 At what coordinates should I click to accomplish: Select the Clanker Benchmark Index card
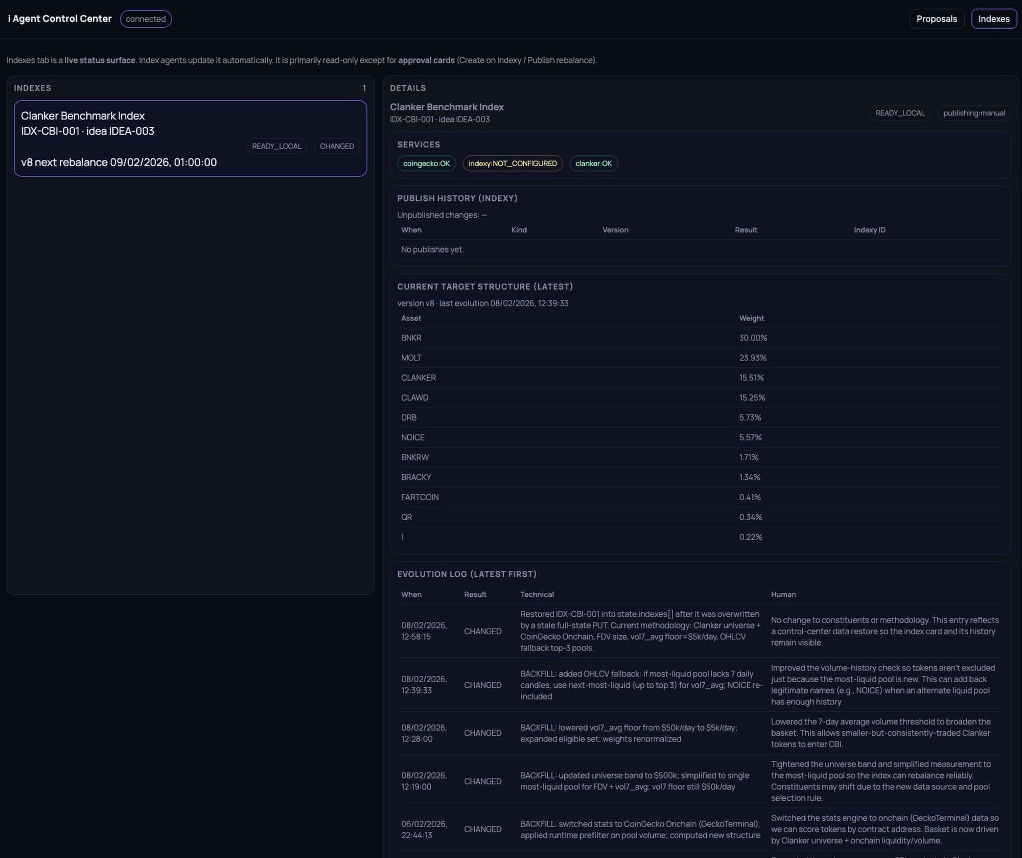[190, 138]
